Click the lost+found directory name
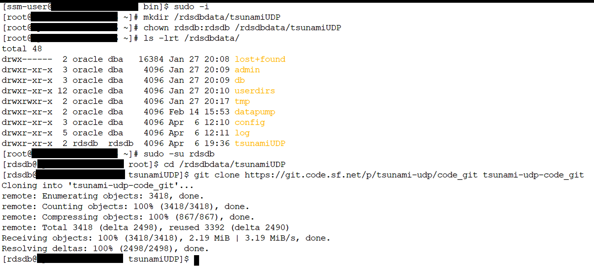 click(x=260, y=59)
